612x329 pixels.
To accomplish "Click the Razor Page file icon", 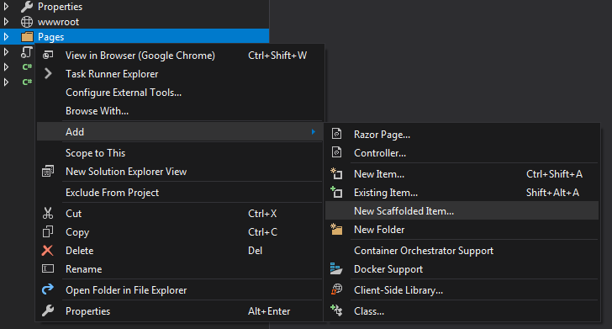I will 336,134.
